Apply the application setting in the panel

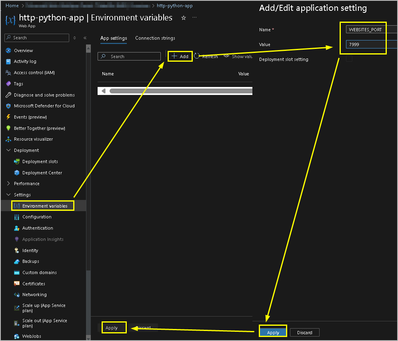coord(273,332)
